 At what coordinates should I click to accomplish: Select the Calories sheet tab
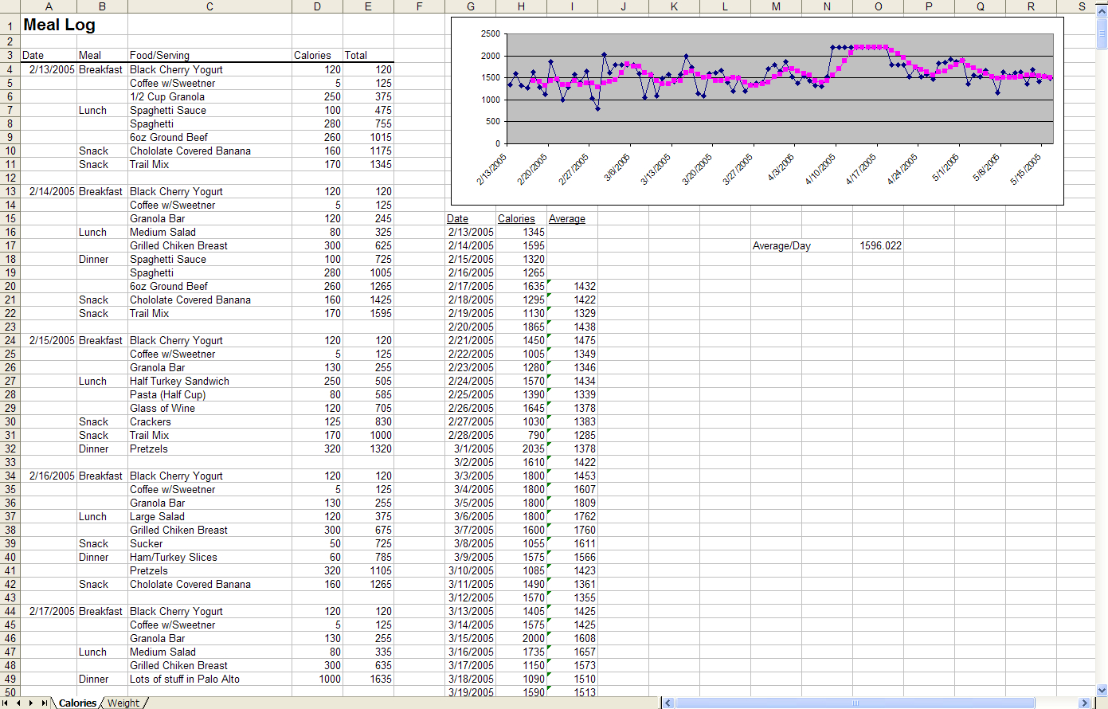[77, 703]
